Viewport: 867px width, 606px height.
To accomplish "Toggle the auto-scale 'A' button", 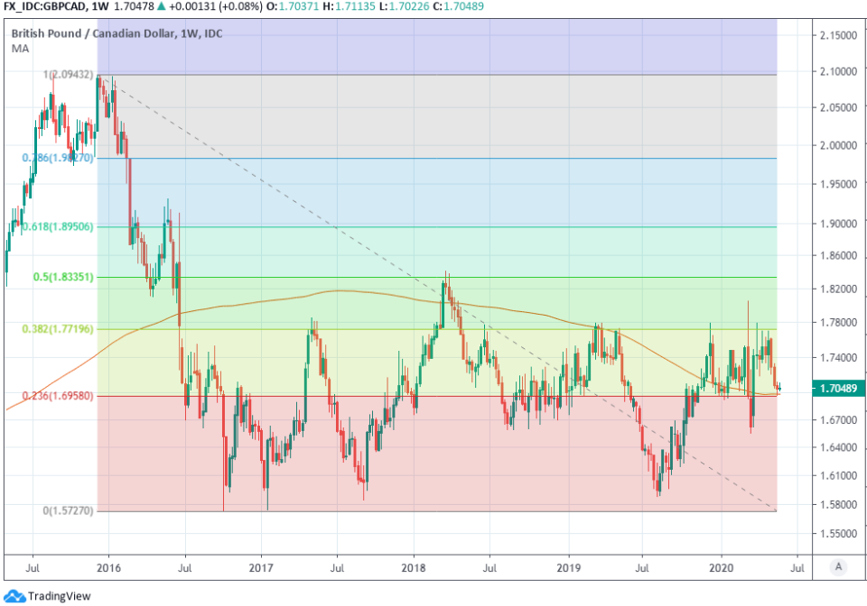I will [x=839, y=566].
